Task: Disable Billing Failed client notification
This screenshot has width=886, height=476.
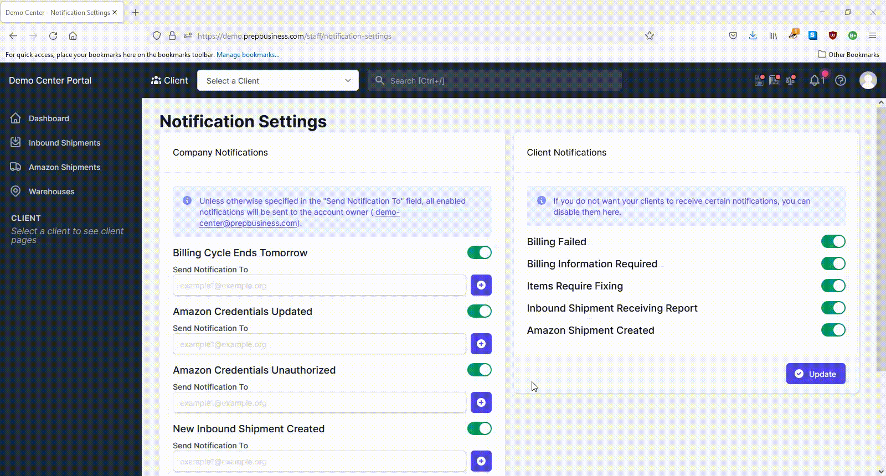Action: [x=833, y=241]
